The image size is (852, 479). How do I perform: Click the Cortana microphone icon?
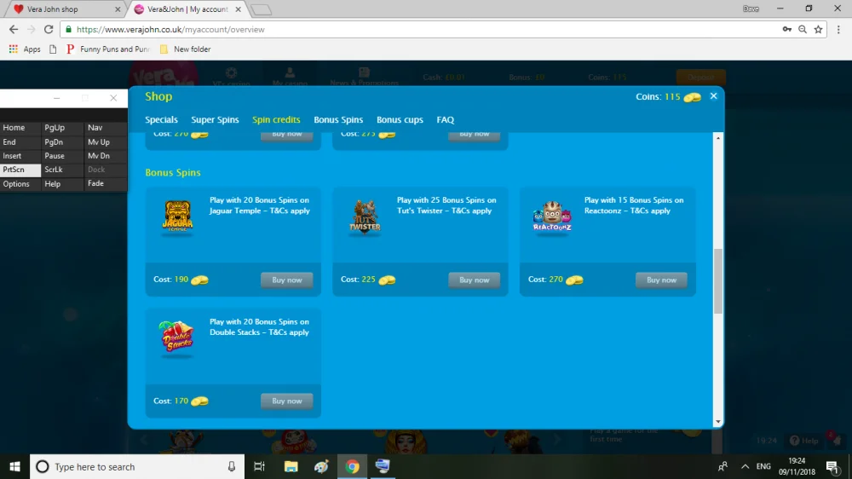pyautogui.click(x=232, y=466)
